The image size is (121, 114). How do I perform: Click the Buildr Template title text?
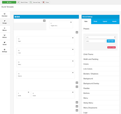coord(8,7)
